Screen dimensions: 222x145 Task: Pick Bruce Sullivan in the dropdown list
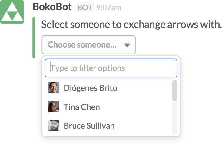89,126
